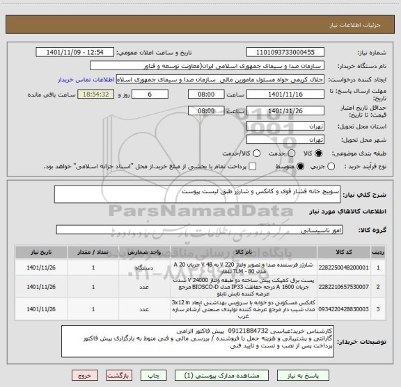The width and height of the screenshot is (401, 387).
Task: Click the need date cell in row 2
Action: click(x=41, y=287)
